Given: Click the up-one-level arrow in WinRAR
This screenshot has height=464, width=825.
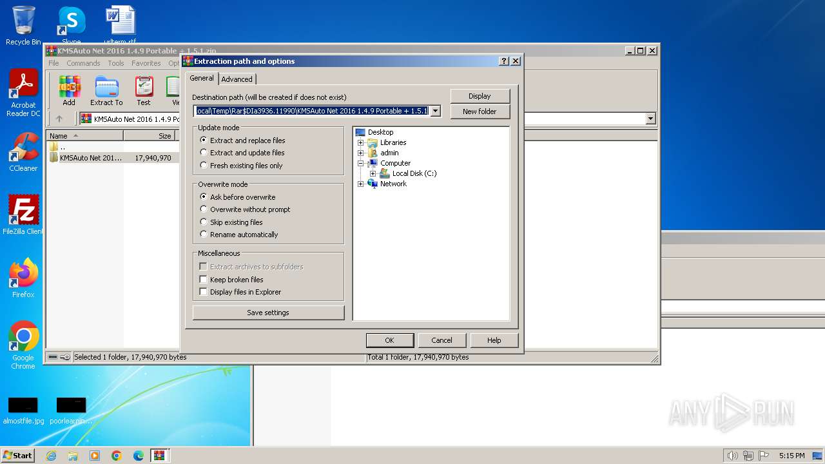Looking at the screenshot, I should (x=59, y=119).
